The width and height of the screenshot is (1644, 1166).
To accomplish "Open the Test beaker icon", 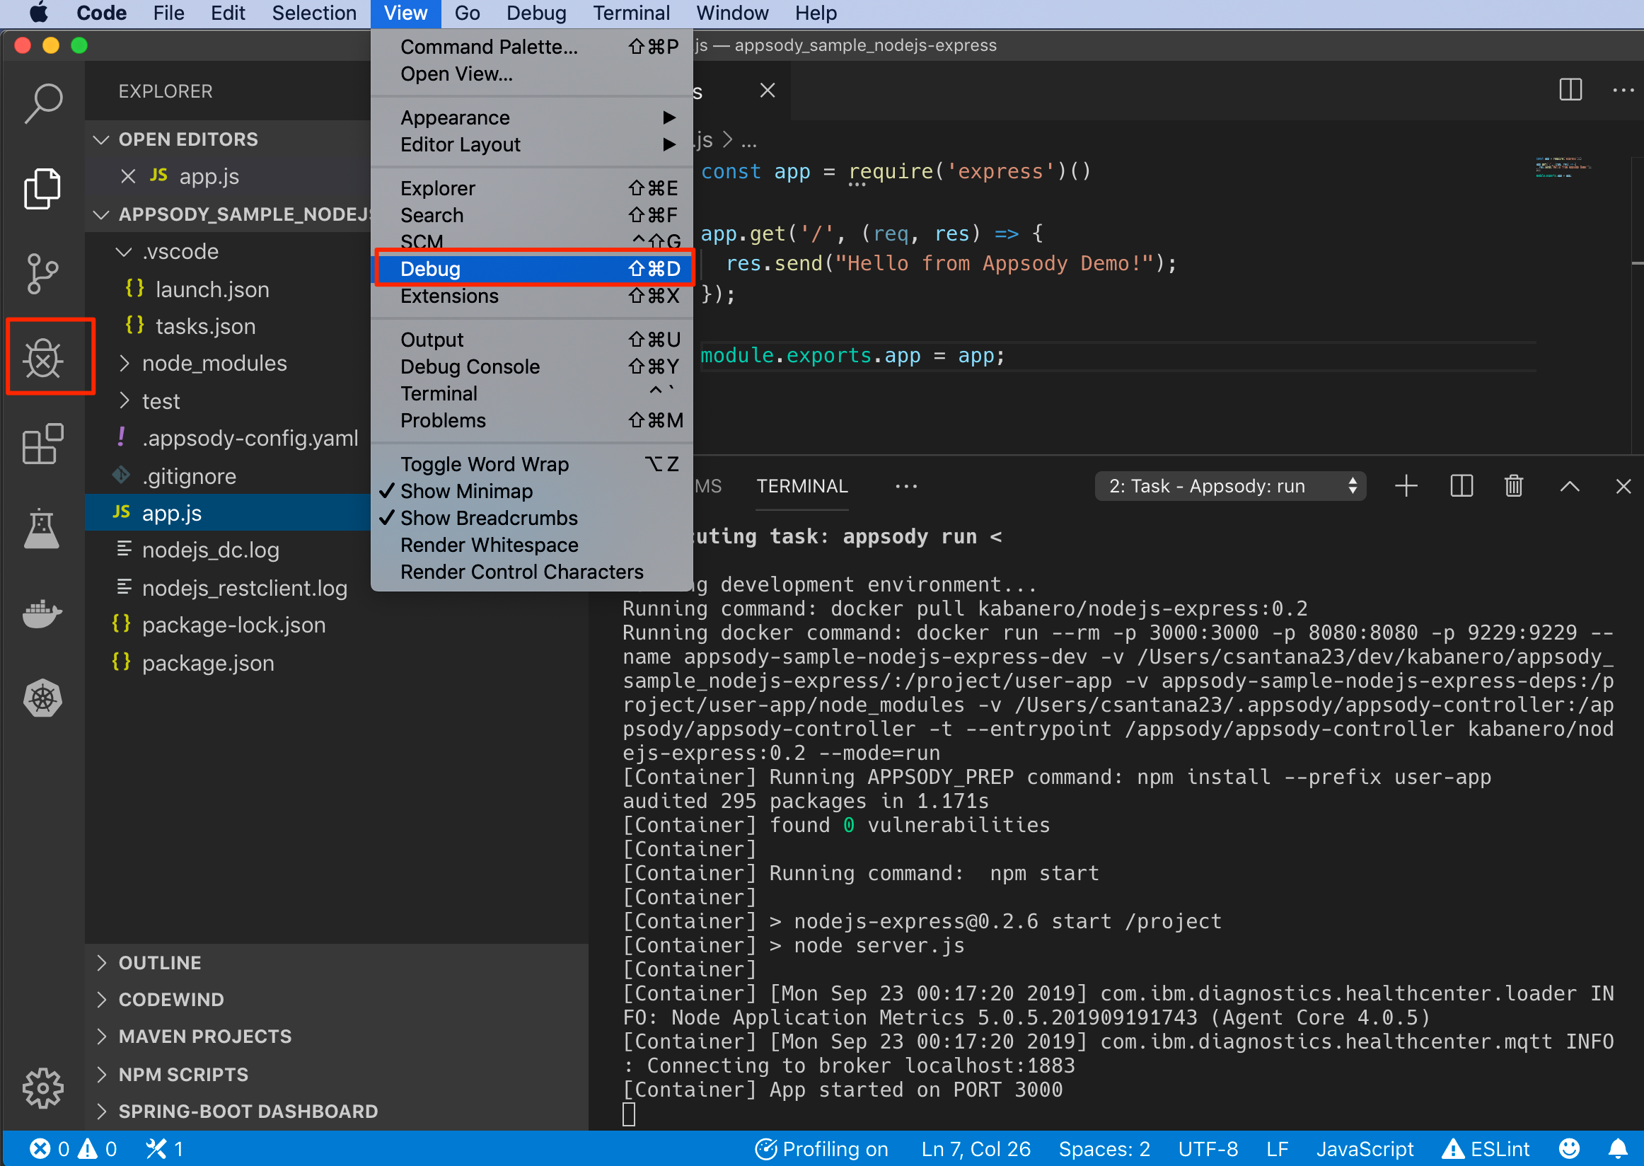I will 42,529.
